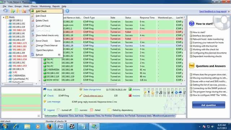Screen dimensions: 231x130
Task: Click the success green legend swatch
Action: click(x=76, y=110)
